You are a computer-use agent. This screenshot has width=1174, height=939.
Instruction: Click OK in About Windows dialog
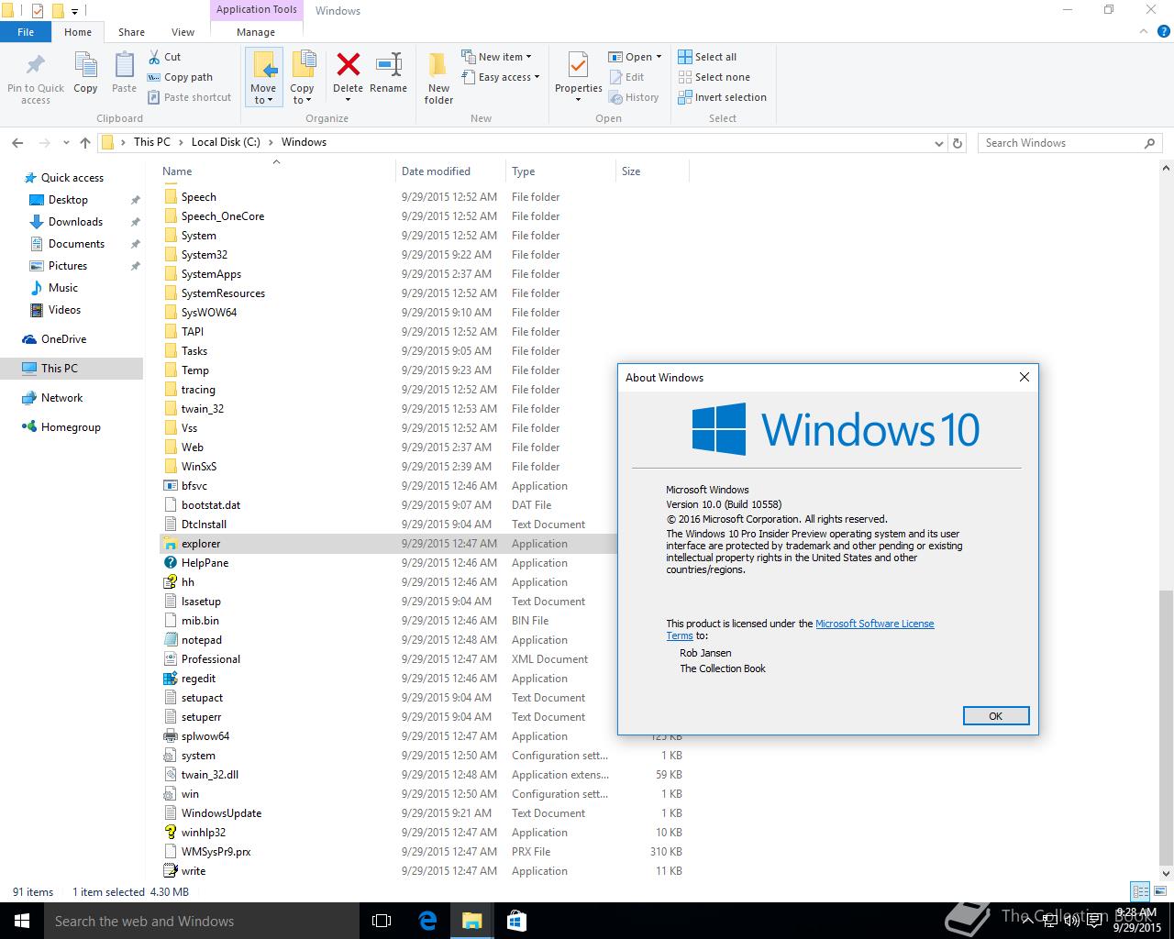click(996, 716)
